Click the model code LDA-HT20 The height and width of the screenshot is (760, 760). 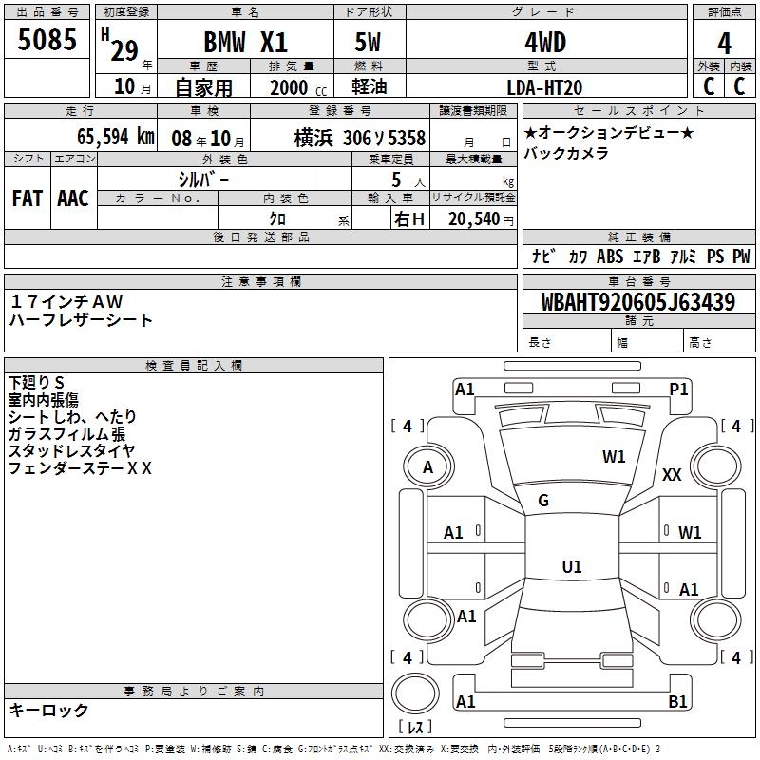(544, 87)
